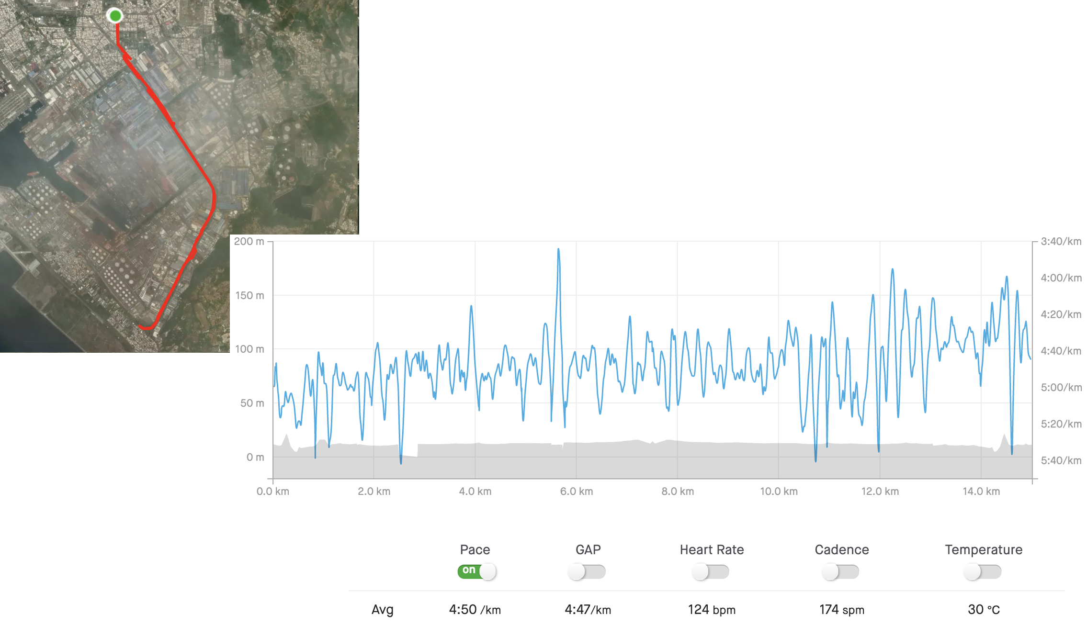Click the 174 spm cadence average
Screen dimensions: 1087x626
[841, 610]
